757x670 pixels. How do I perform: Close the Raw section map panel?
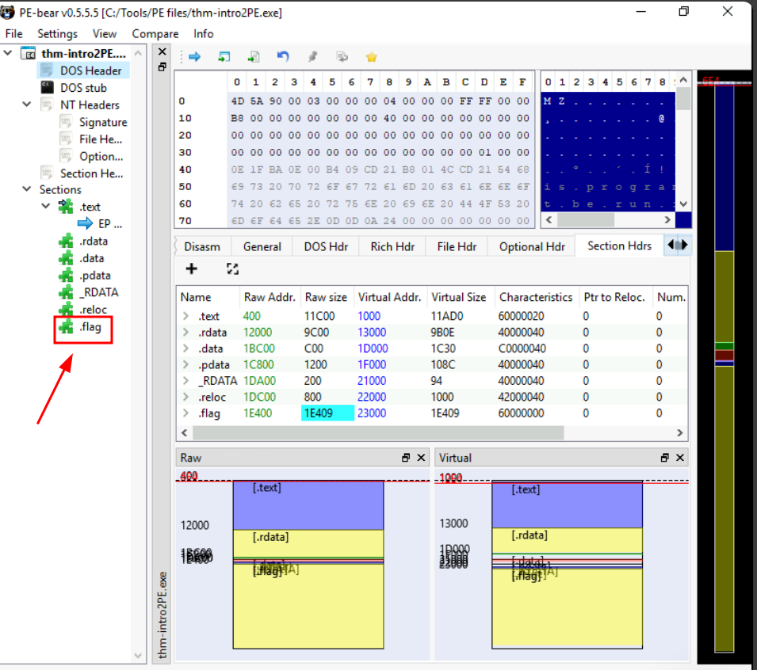pos(421,457)
